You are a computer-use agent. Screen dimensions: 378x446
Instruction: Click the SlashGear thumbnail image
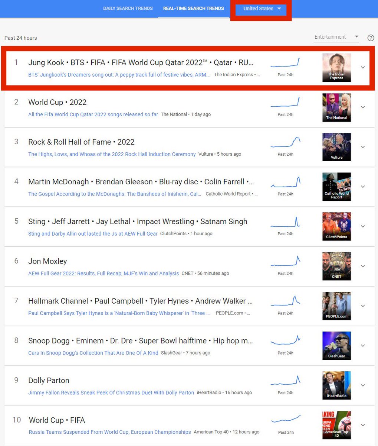[x=336, y=346]
